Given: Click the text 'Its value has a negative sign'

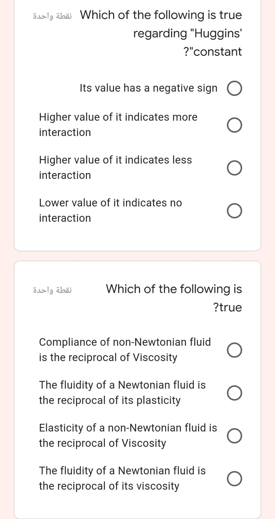Looking at the screenshot, I should [148, 88].
